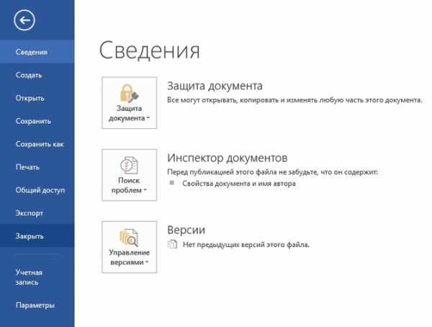Open the "Поиск проблем" dropdown
Screen dimensions: 432x327
145,191
